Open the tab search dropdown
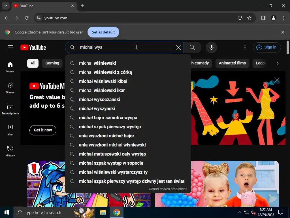This screenshot has width=290, height=218. point(6,6)
